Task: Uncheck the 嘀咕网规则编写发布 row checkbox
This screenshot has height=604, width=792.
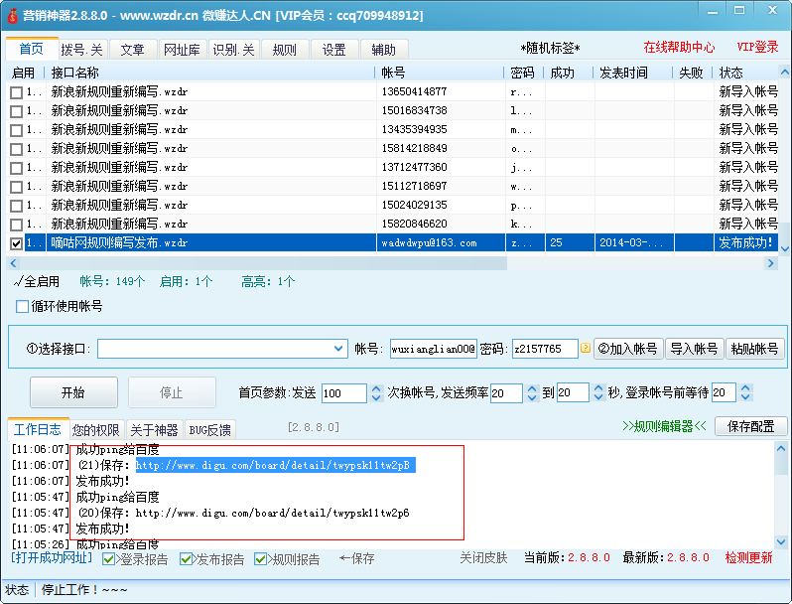Action: pos(16,242)
